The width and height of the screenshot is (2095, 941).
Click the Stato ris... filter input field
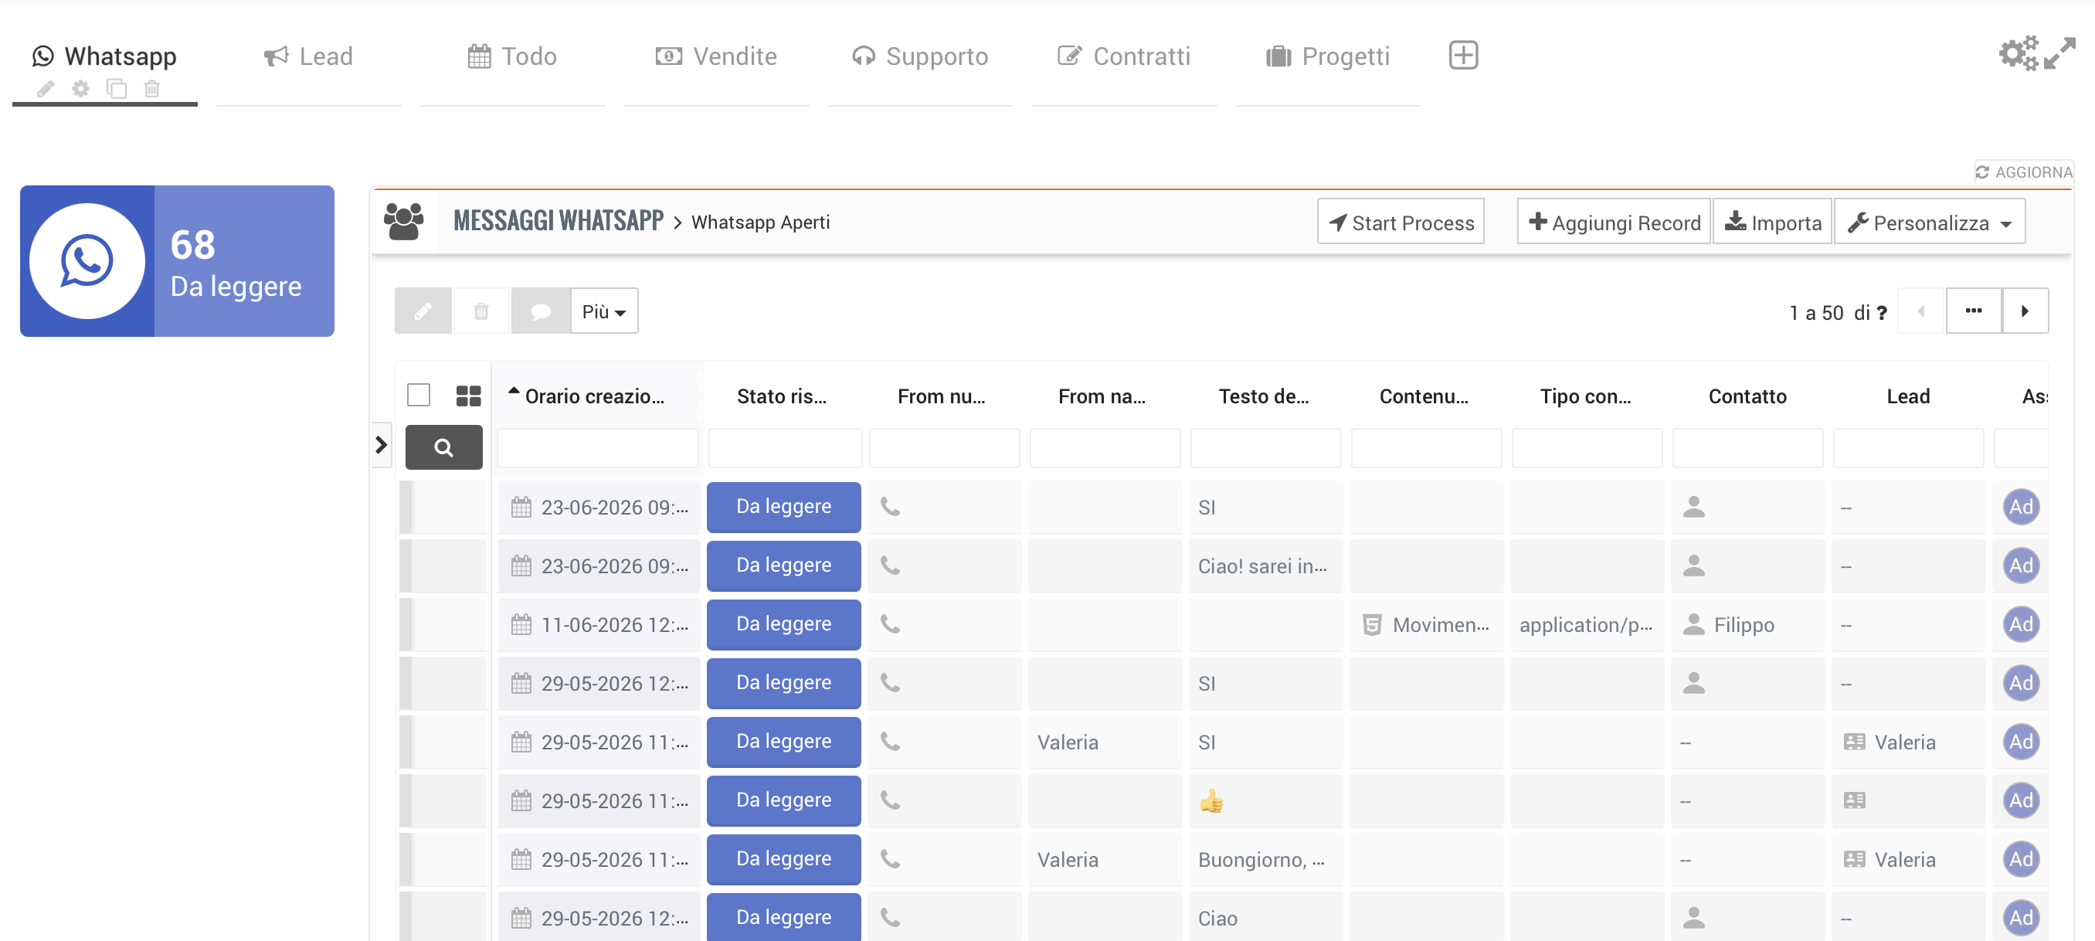click(785, 448)
